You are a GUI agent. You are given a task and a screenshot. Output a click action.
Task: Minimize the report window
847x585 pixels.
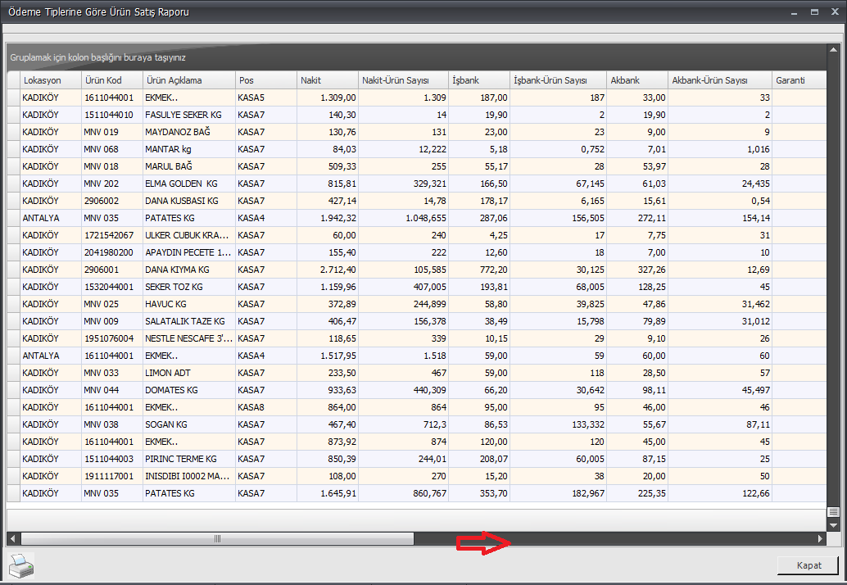coord(793,11)
